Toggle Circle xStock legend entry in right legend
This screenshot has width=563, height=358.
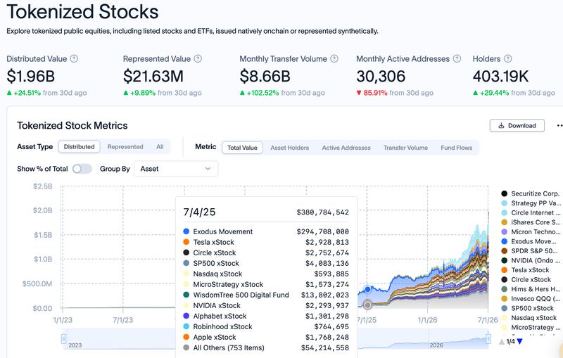(525, 279)
